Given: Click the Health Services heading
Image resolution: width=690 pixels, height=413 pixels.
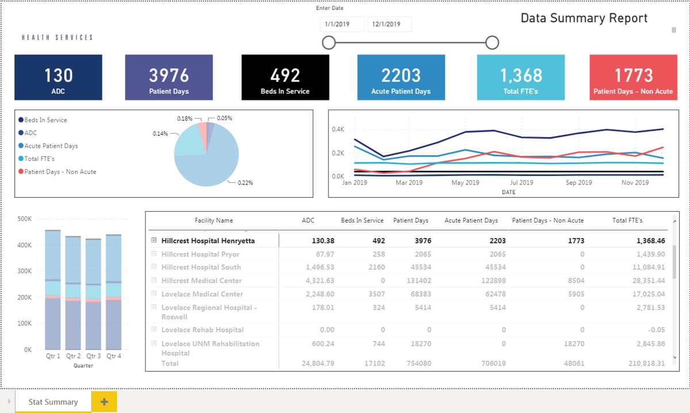Looking at the screenshot, I should point(57,37).
